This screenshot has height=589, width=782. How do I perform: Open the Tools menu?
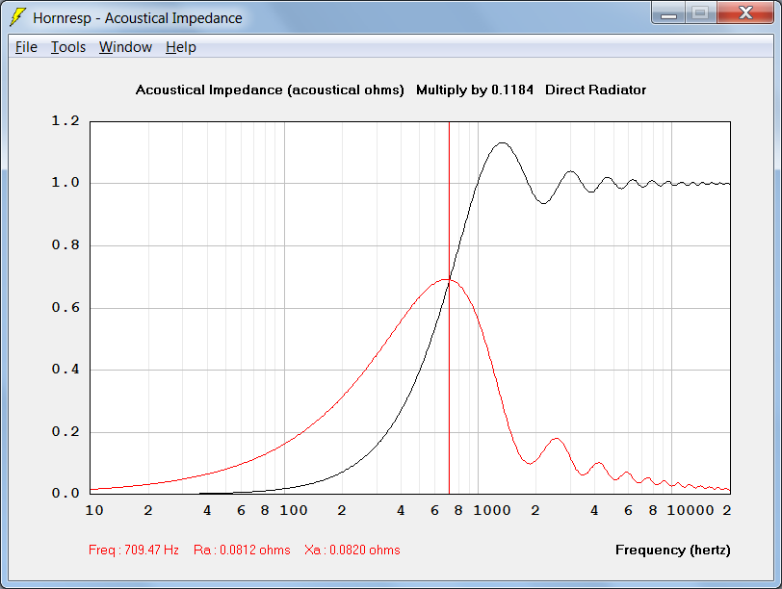tap(68, 47)
